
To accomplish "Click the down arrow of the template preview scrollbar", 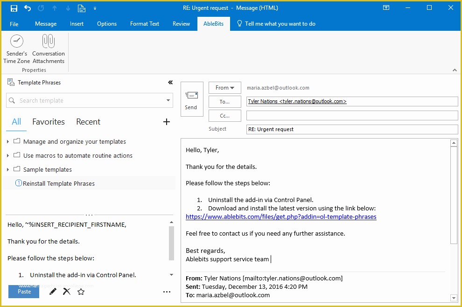I will (x=171, y=275).
